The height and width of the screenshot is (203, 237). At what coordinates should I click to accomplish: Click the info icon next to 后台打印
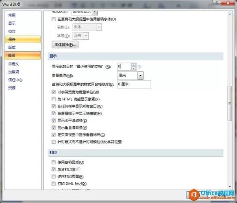(79, 169)
